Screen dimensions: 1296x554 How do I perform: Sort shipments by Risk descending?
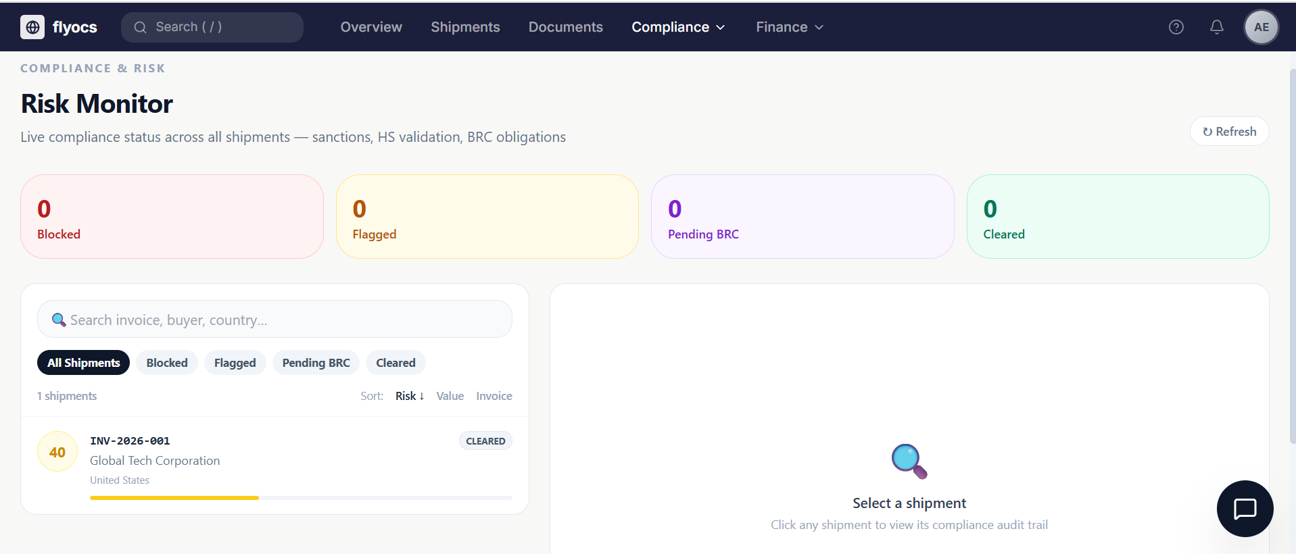[x=410, y=396]
